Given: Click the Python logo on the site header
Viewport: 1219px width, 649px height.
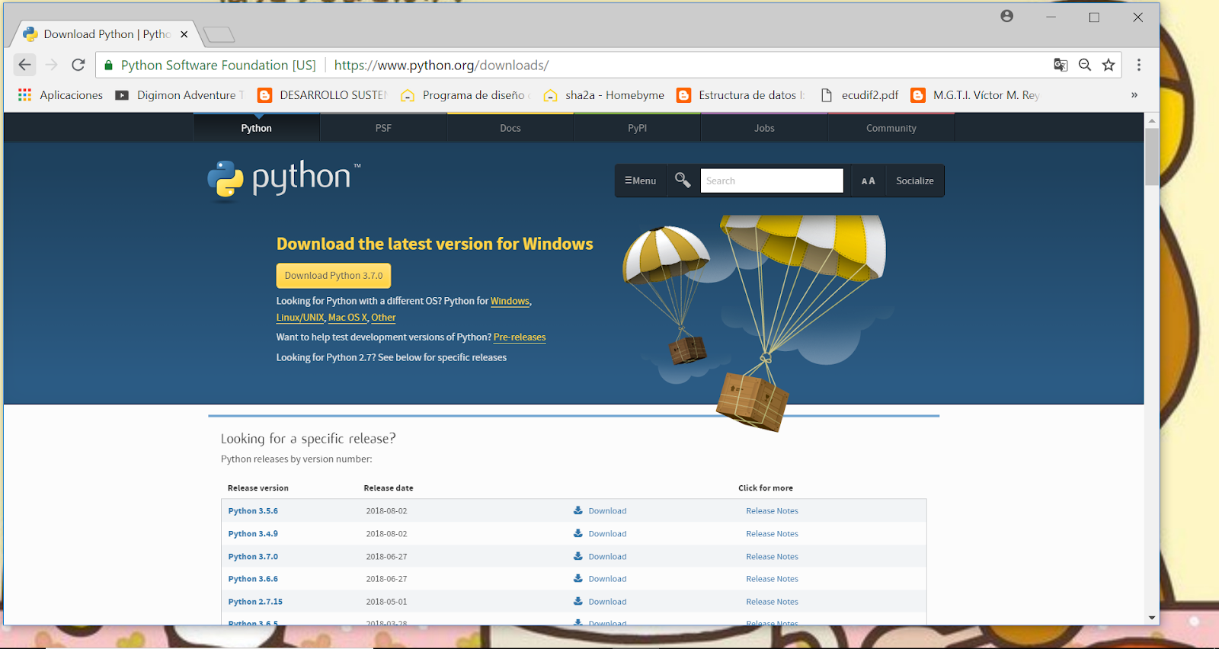Looking at the screenshot, I should pos(284,180).
